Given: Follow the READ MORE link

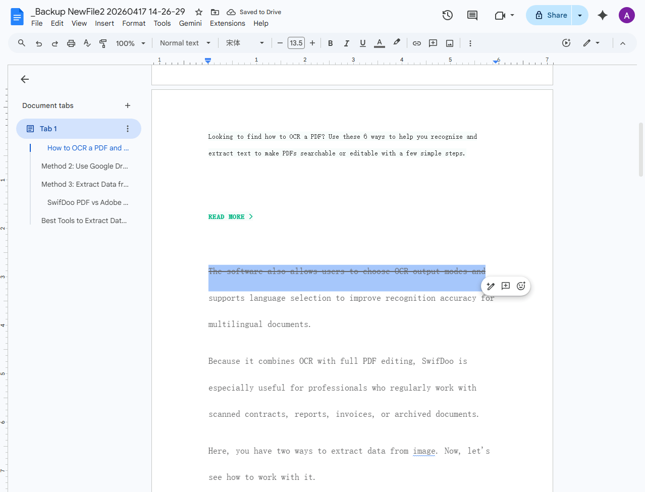Looking at the screenshot, I should pyautogui.click(x=231, y=217).
